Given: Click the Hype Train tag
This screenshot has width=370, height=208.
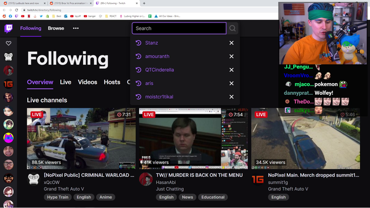Looking at the screenshot, I should pos(58,197).
